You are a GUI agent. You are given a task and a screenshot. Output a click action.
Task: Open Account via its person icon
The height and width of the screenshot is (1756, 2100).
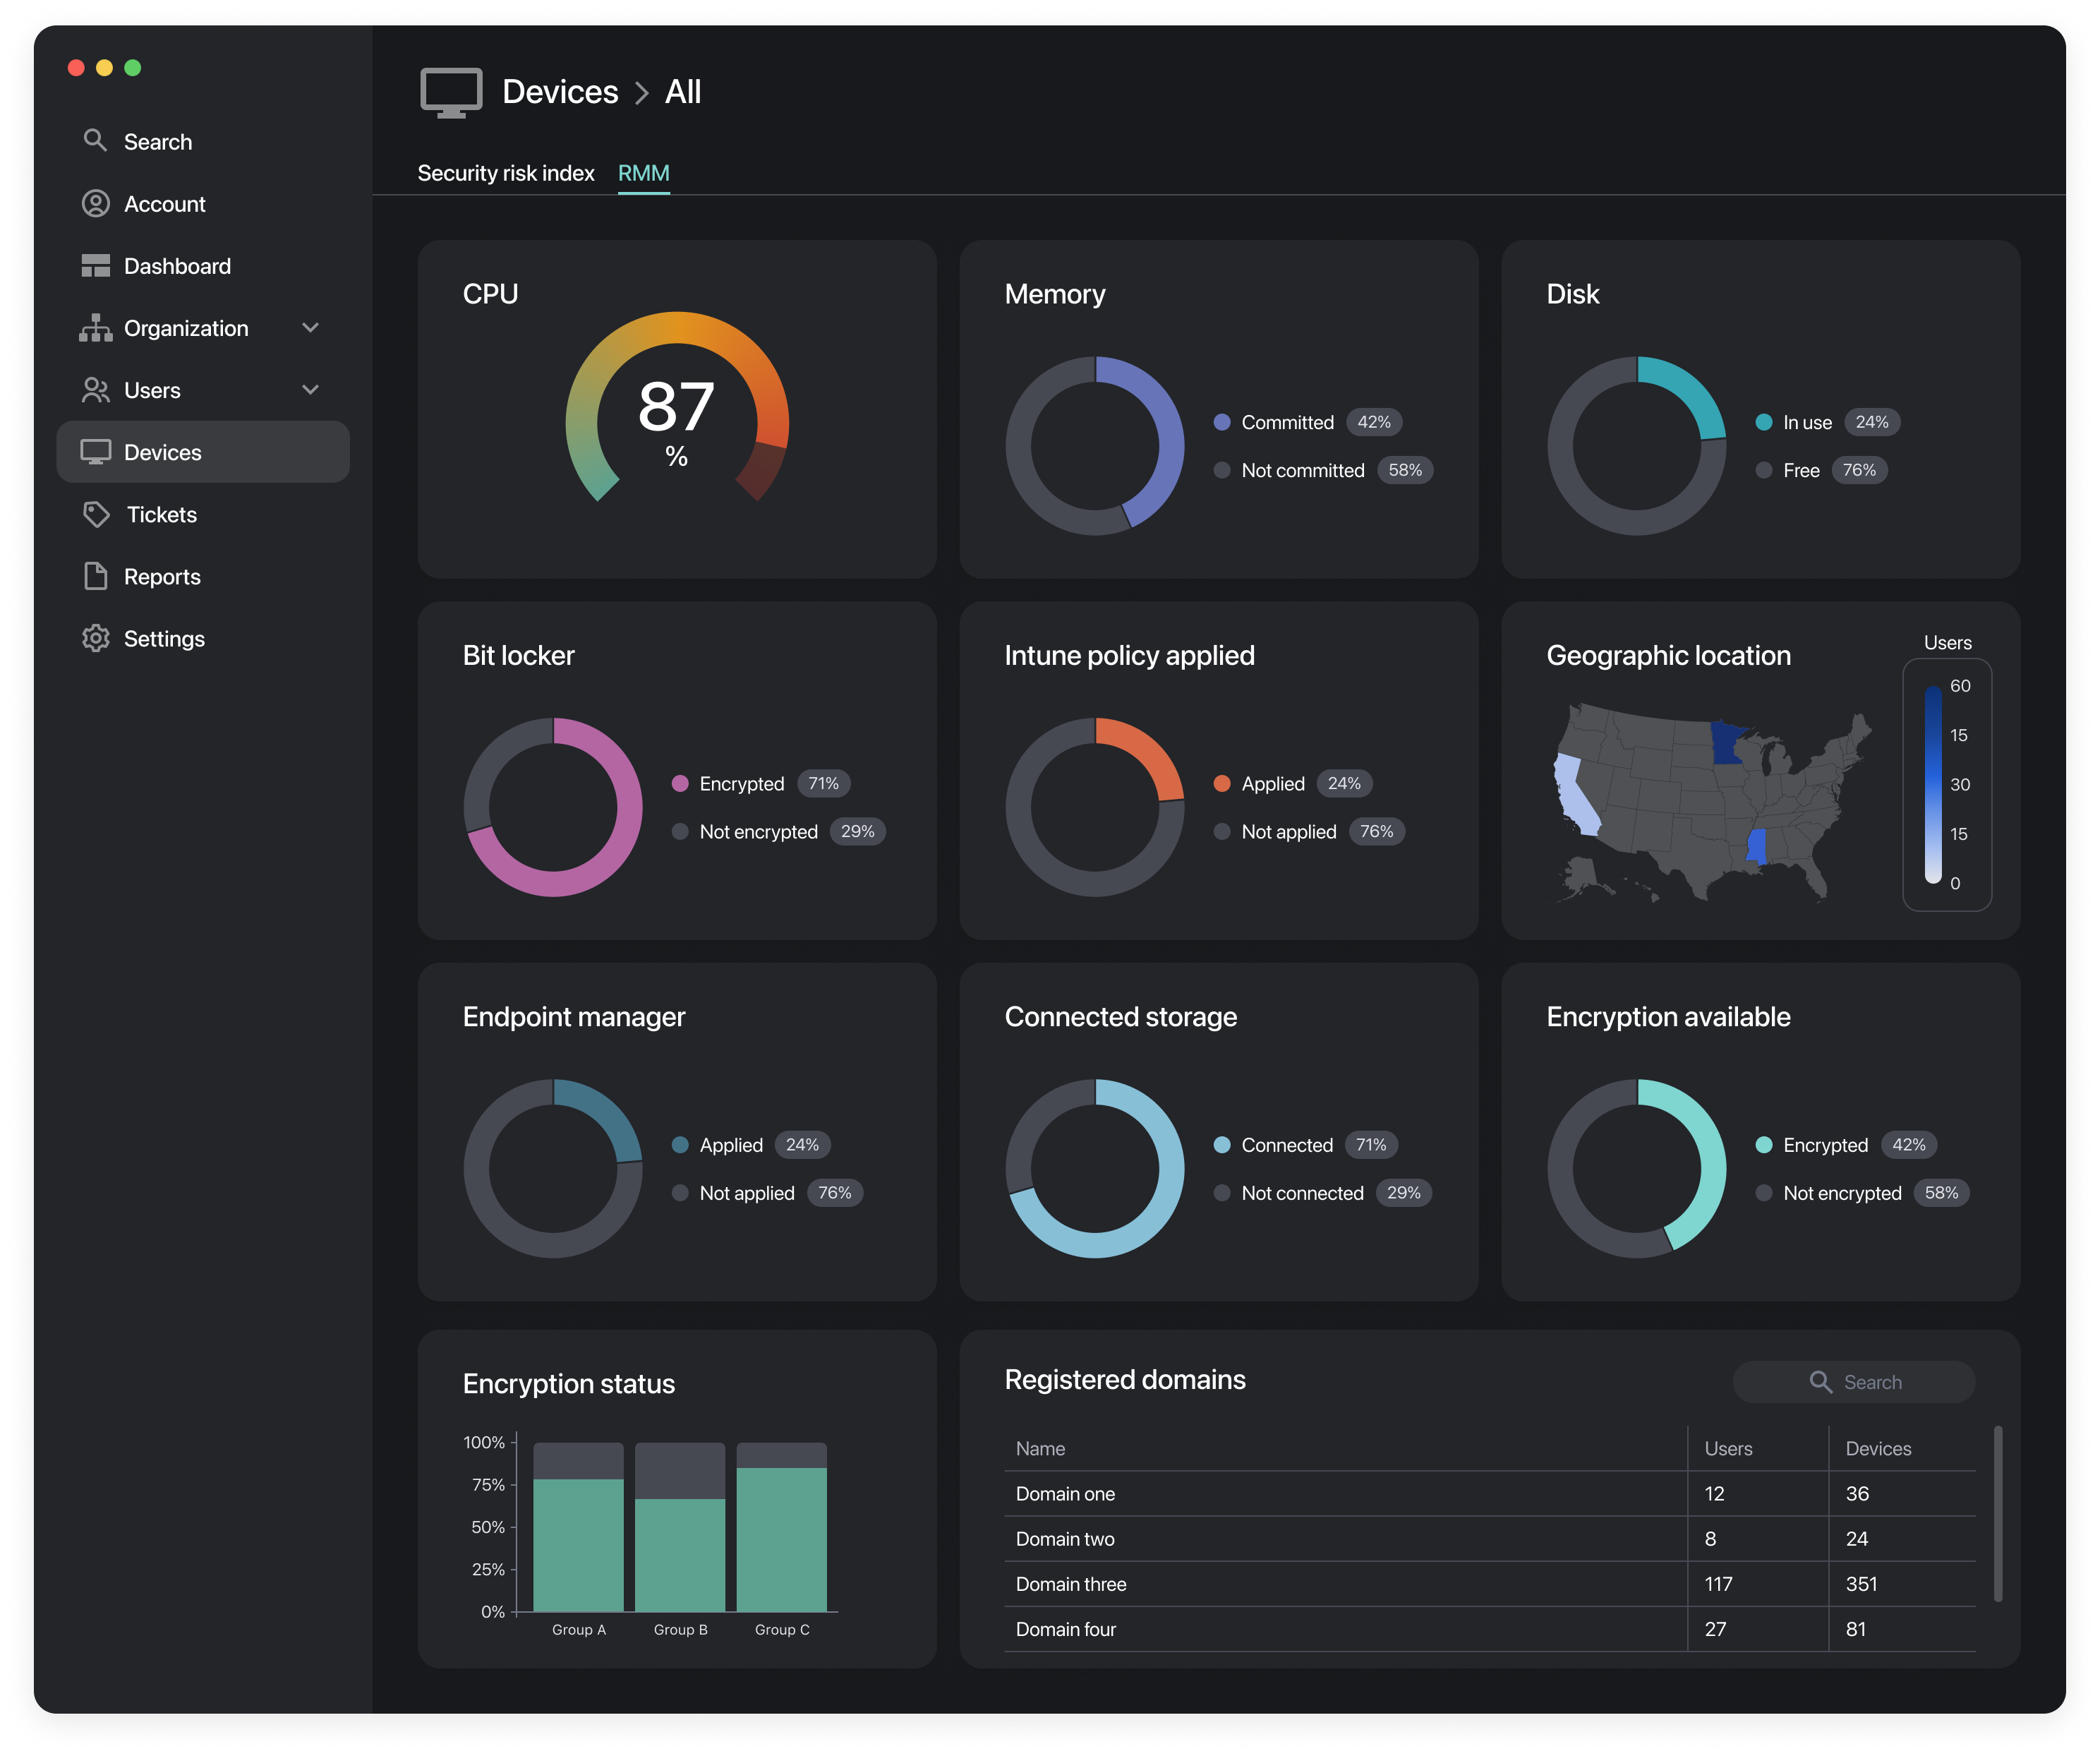[x=95, y=204]
